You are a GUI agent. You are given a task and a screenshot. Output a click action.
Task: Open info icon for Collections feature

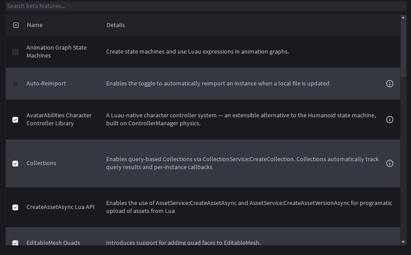(x=389, y=163)
